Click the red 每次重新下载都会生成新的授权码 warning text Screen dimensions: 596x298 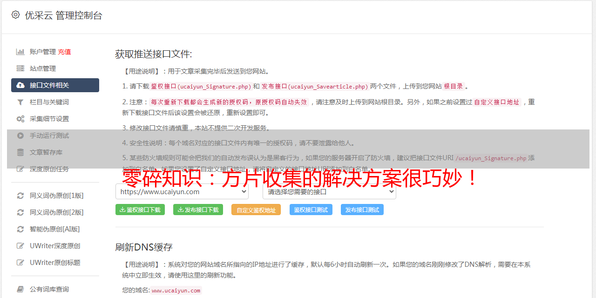pyautogui.click(x=229, y=102)
